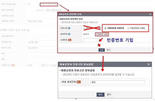
Task: Open help icon beside 인증수단 in dialog
Action: click(69, 28)
